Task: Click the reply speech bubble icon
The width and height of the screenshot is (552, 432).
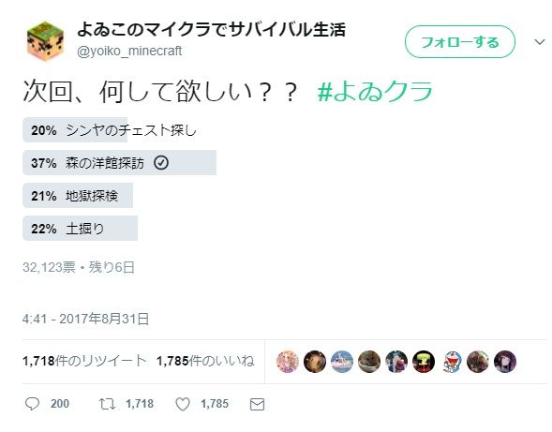Action: click(x=32, y=404)
